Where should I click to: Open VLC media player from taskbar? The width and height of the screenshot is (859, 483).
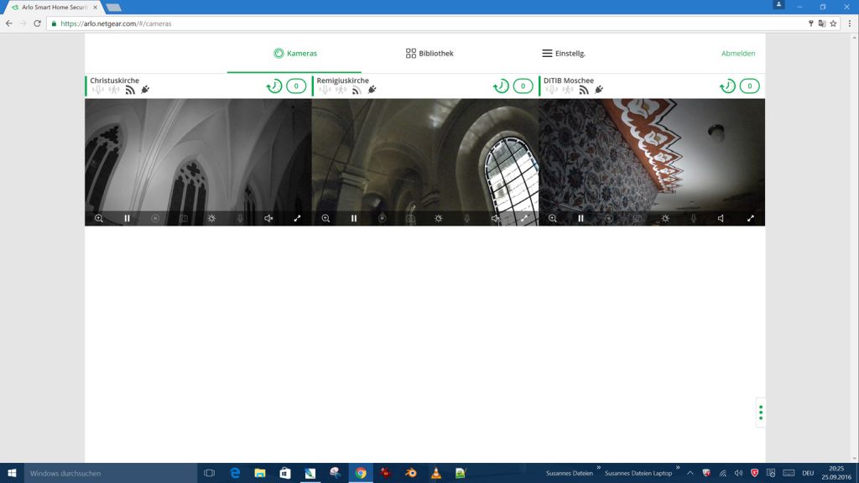pos(435,473)
